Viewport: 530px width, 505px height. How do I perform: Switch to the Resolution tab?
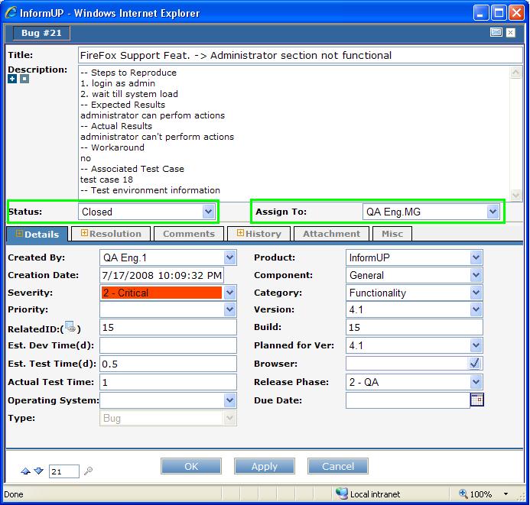point(111,234)
